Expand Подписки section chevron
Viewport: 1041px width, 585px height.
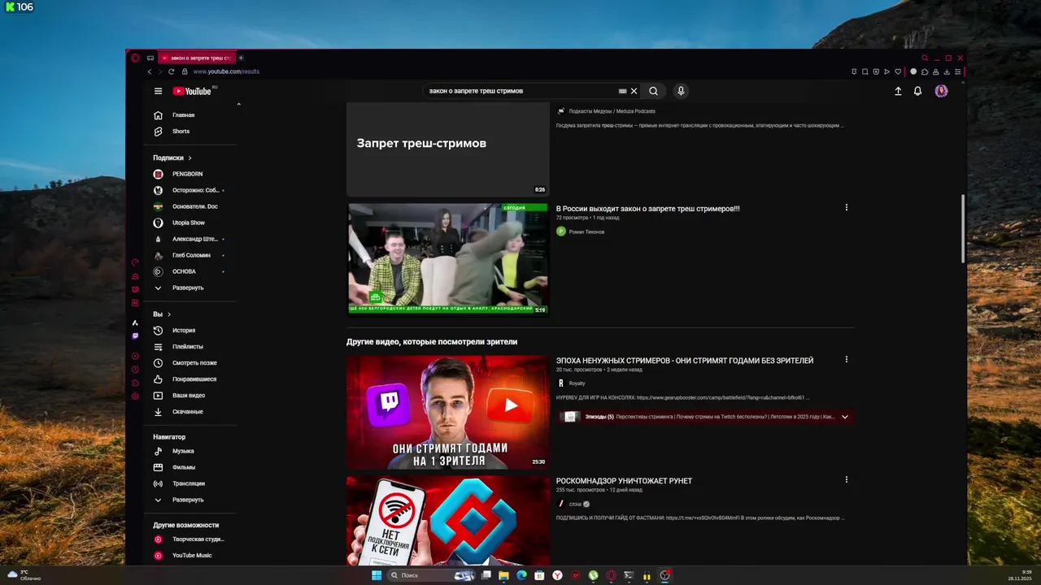(x=189, y=158)
